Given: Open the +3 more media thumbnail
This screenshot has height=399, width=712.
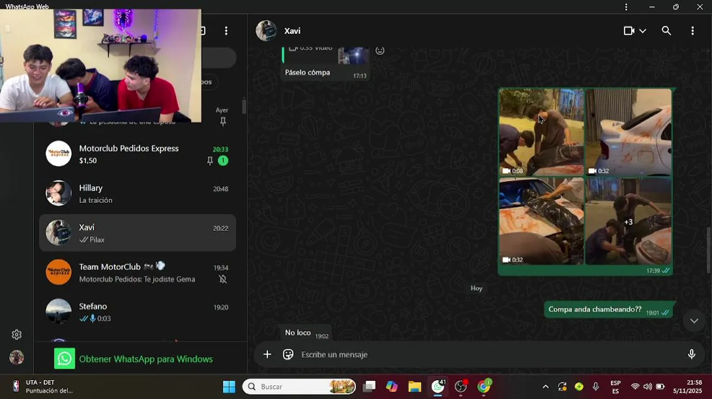Looking at the screenshot, I should (x=629, y=221).
